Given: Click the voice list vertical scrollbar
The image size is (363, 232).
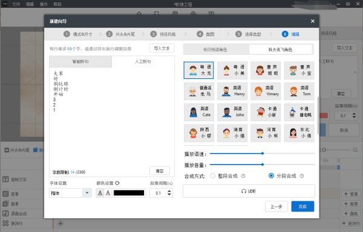Looking at the screenshot, I should 318,115.
